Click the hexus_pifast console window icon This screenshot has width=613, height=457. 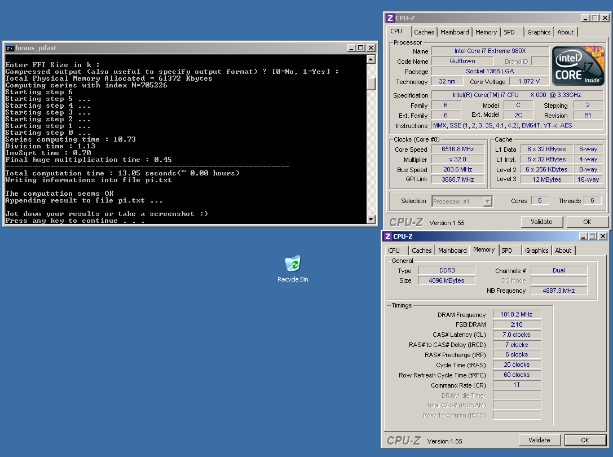pyautogui.click(x=10, y=48)
